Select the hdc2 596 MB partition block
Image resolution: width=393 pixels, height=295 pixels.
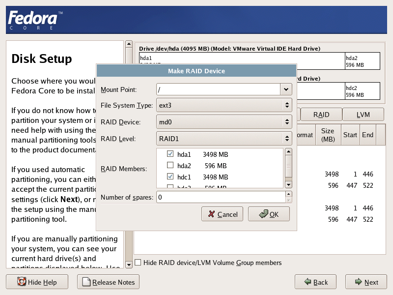(363, 91)
